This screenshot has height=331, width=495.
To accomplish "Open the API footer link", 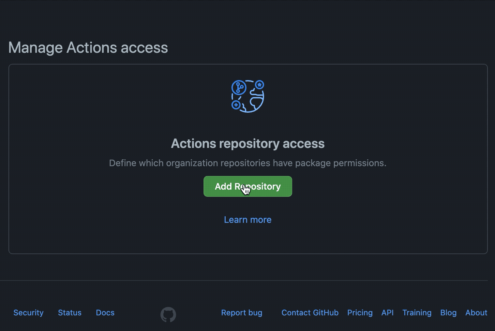I will (387, 313).
